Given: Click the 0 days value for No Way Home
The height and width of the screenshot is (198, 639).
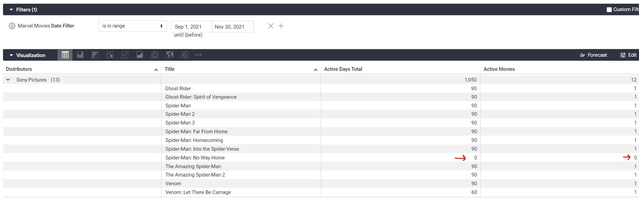Looking at the screenshot, I should click(x=475, y=158).
